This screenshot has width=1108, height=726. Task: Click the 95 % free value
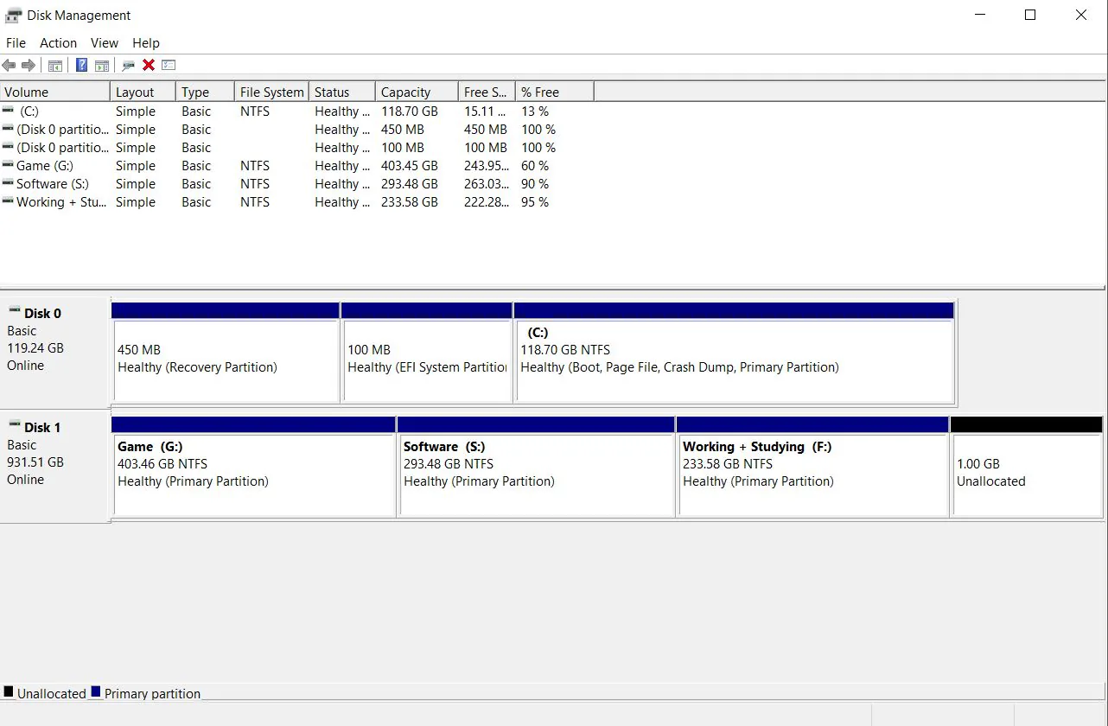pos(535,202)
